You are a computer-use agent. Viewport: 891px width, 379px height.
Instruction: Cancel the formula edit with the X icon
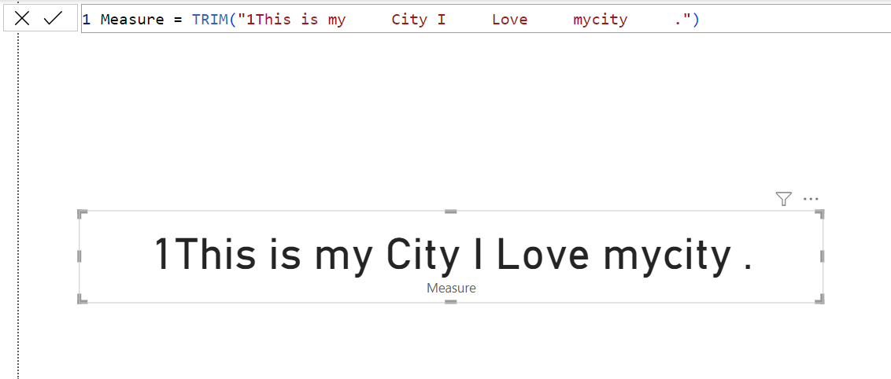[22, 19]
